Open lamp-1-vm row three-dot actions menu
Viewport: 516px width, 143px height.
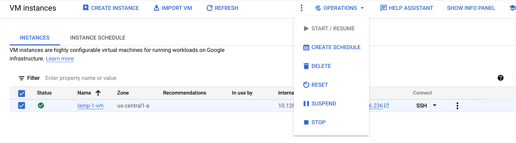[x=457, y=106]
